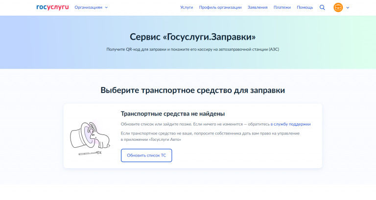376x200 pixels.
Task: Click the orange briefcase profile avatar
Action: tap(338, 7)
